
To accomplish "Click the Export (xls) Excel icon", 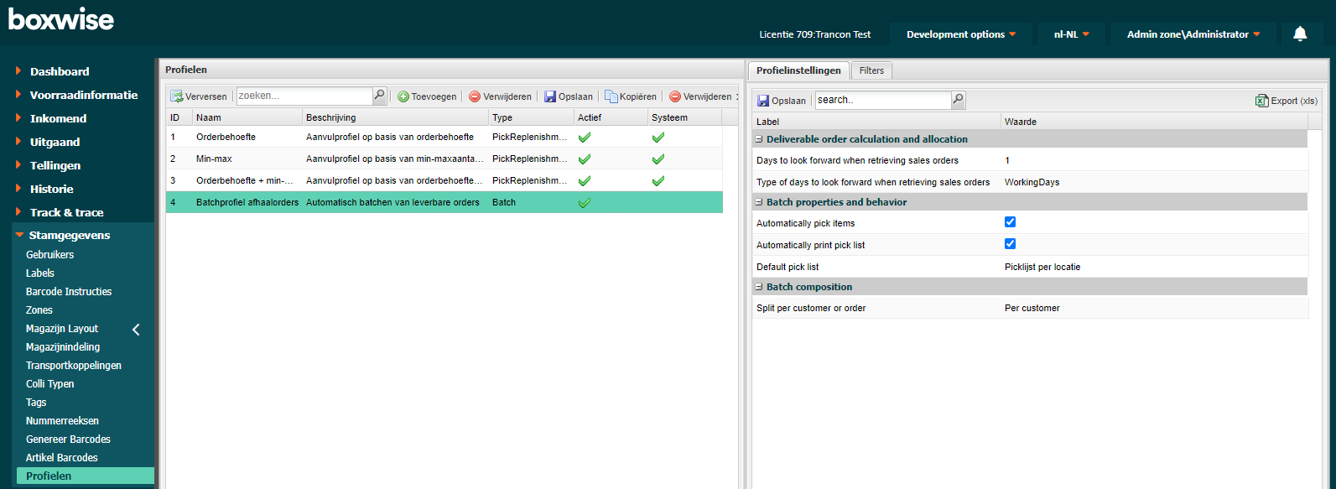I will (x=1262, y=101).
